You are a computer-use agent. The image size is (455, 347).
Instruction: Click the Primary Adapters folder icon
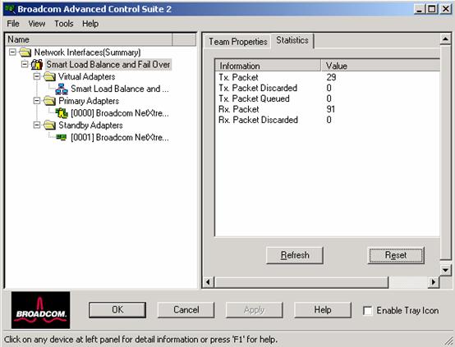pyautogui.click(x=49, y=101)
